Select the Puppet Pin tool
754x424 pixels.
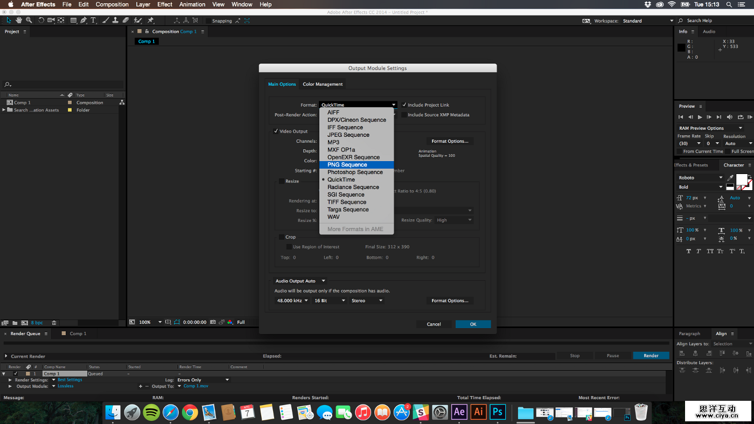151,20
